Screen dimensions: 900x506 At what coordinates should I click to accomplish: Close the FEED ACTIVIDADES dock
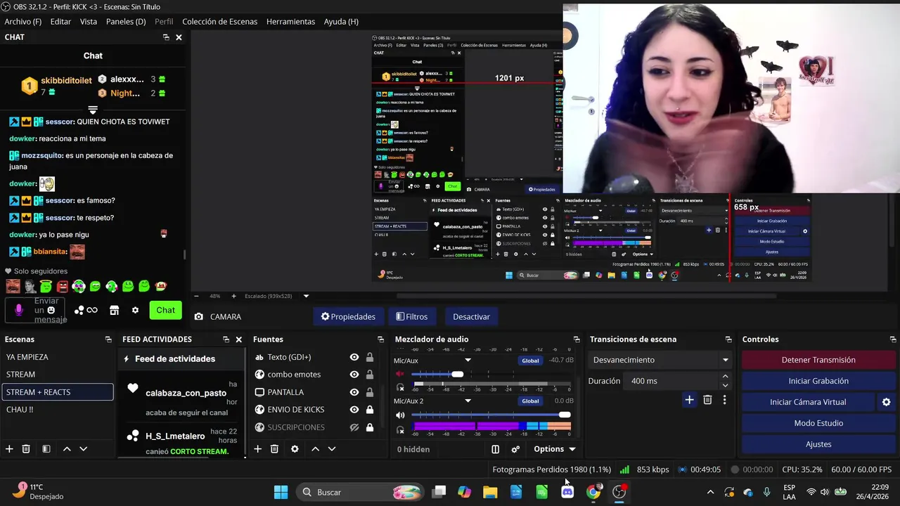point(238,339)
